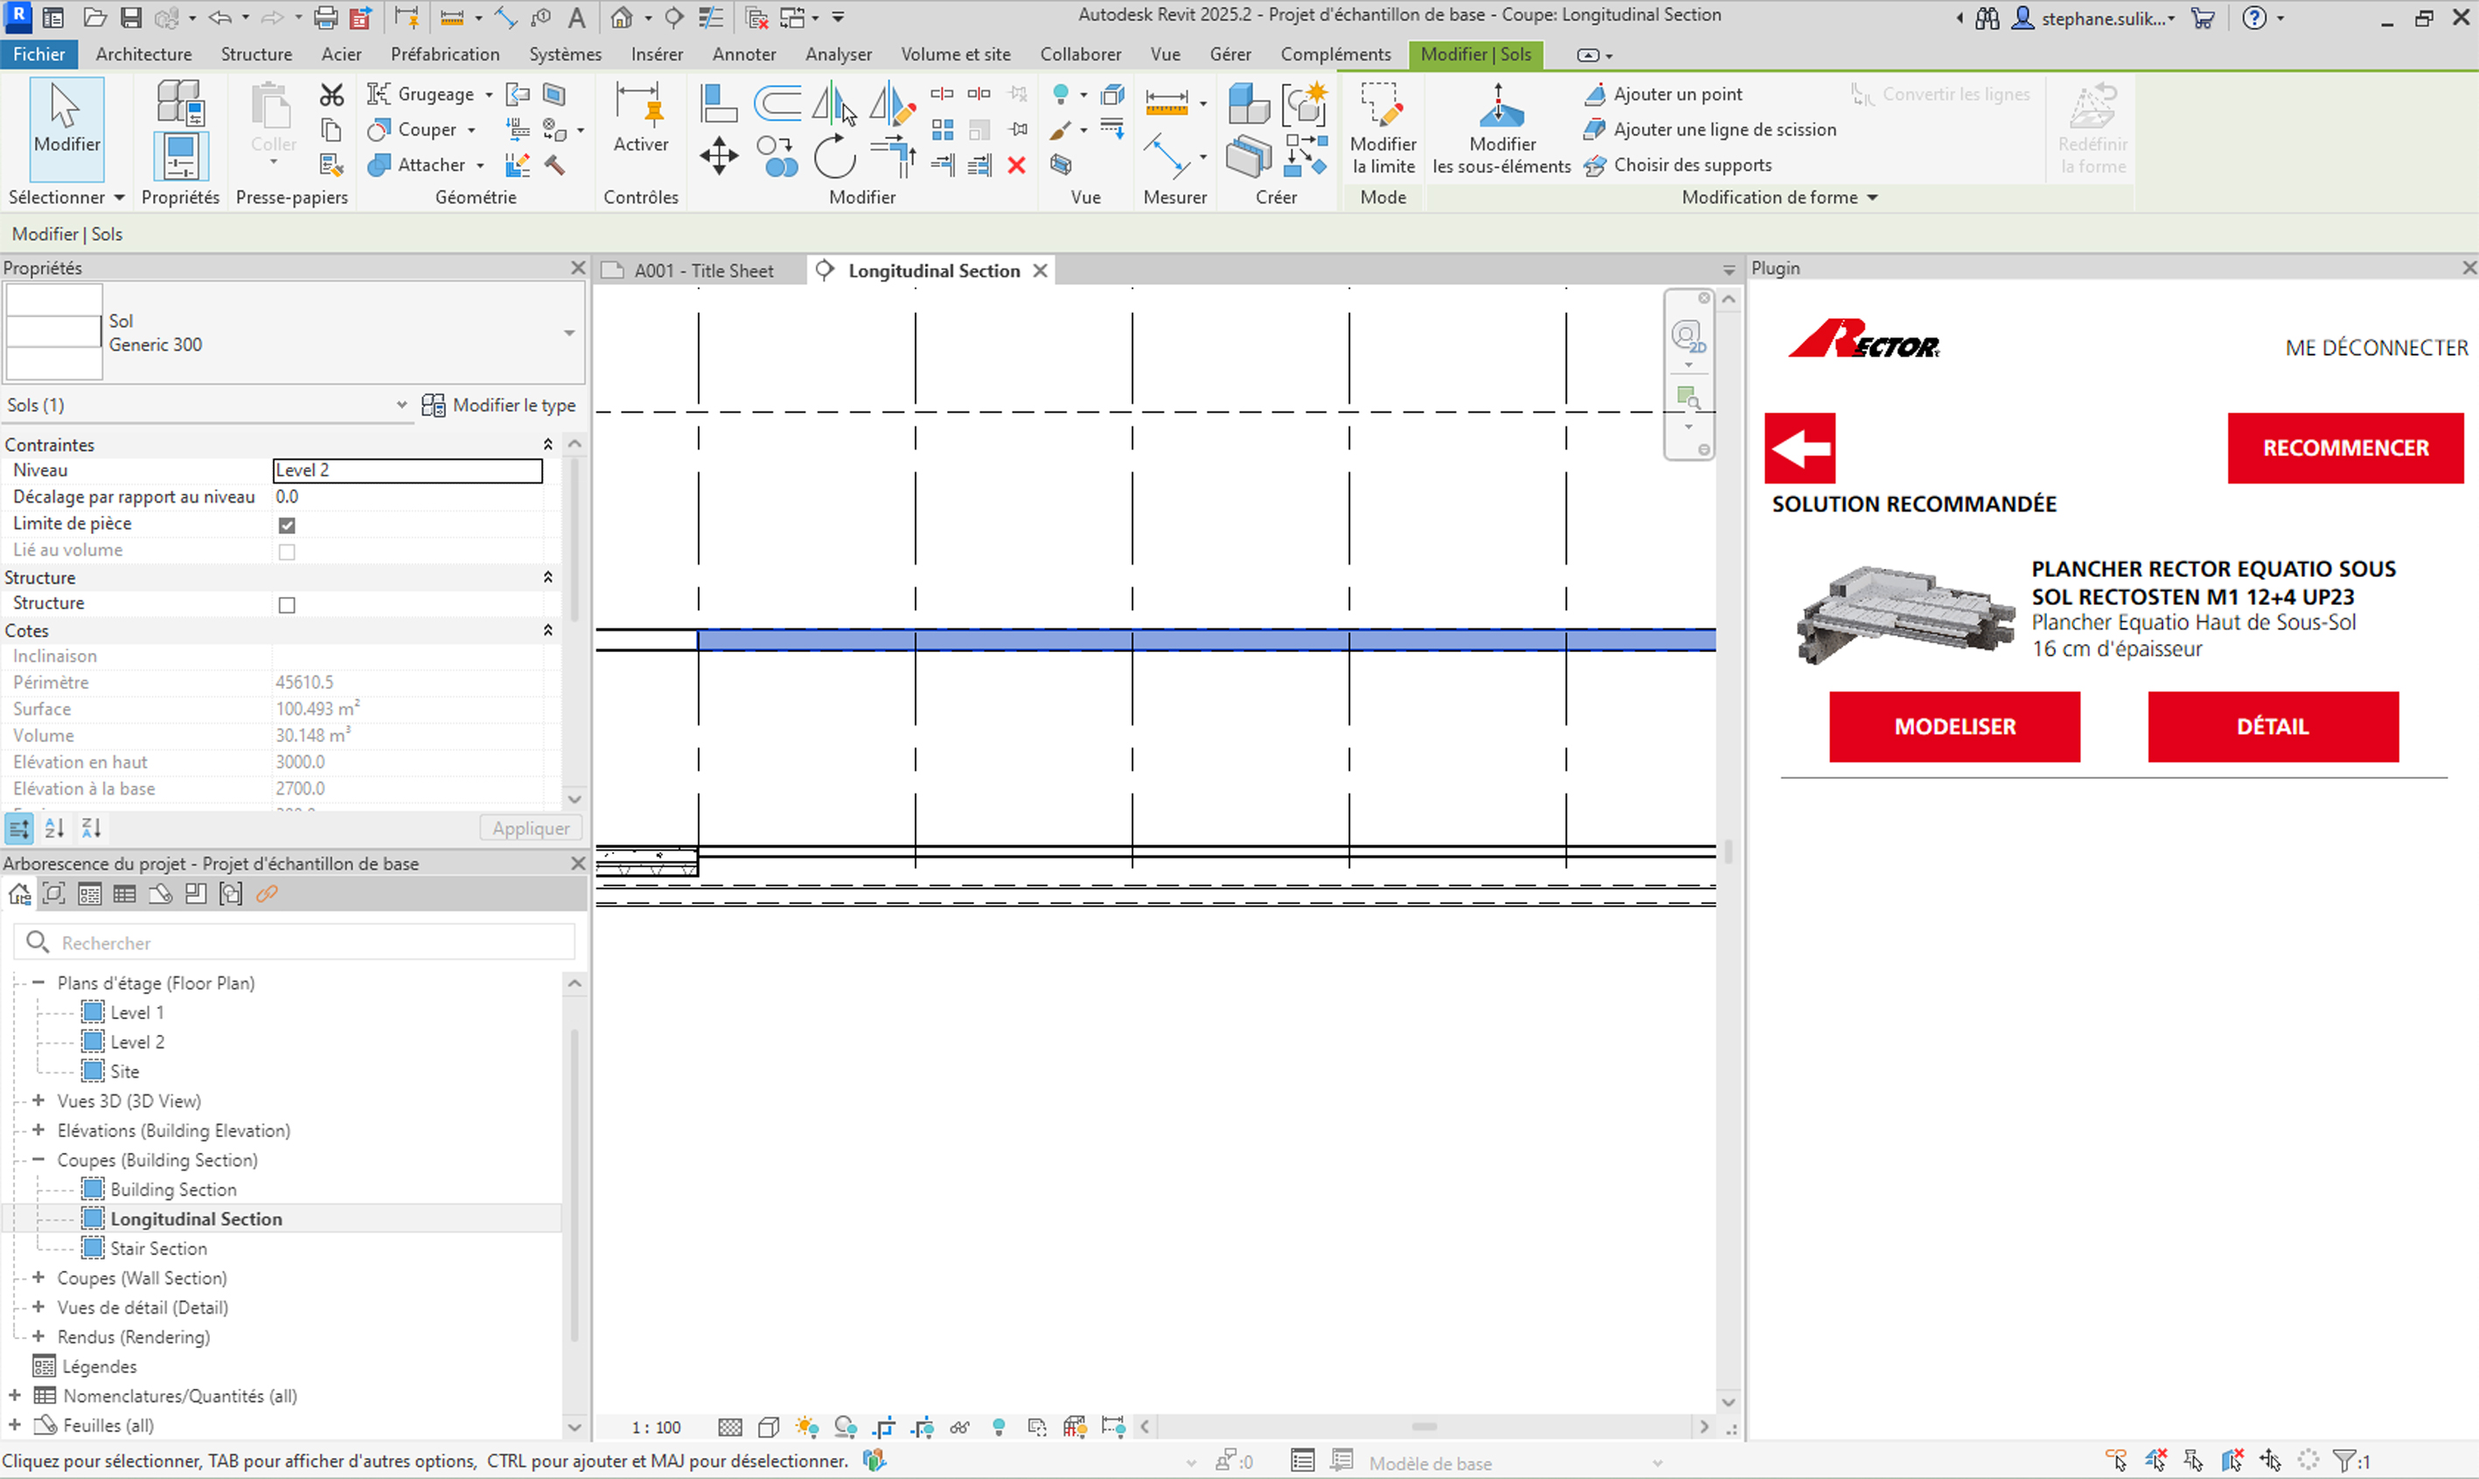2479x1479 pixels.
Task: Uncheck the Limite de pièce checkbox
Action: point(287,524)
